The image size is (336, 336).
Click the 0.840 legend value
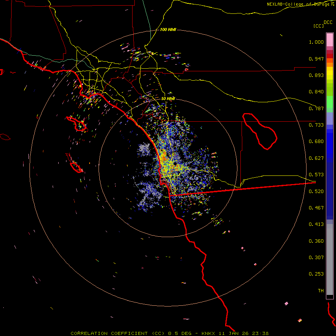click(x=316, y=92)
